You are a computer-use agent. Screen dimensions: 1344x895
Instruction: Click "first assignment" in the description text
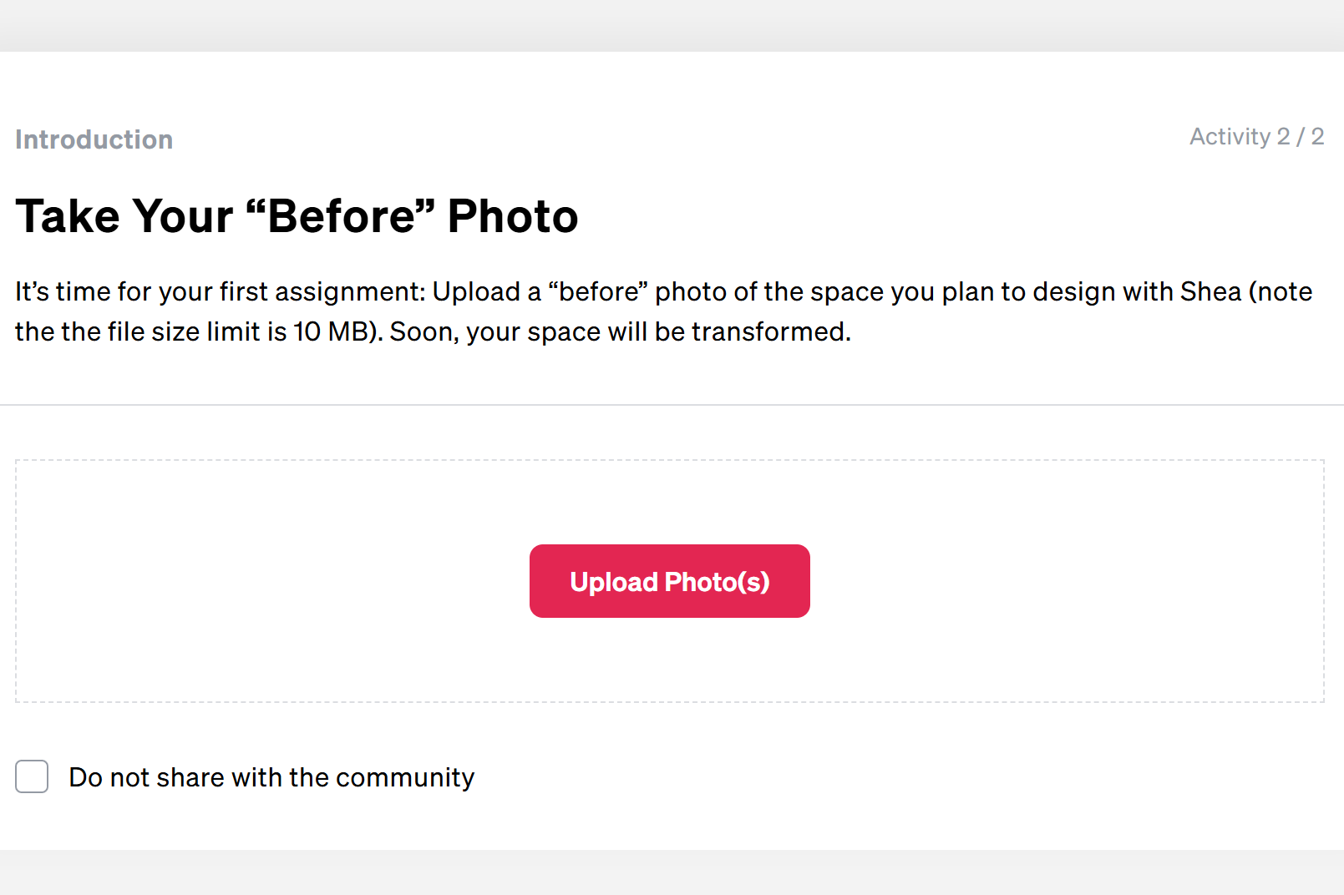tap(322, 291)
